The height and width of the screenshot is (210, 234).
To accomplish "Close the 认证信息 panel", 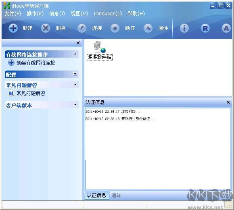I will click(228, 102).
